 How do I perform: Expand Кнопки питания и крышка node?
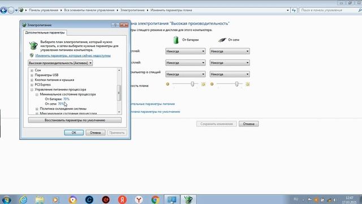[x=32, y=80]
